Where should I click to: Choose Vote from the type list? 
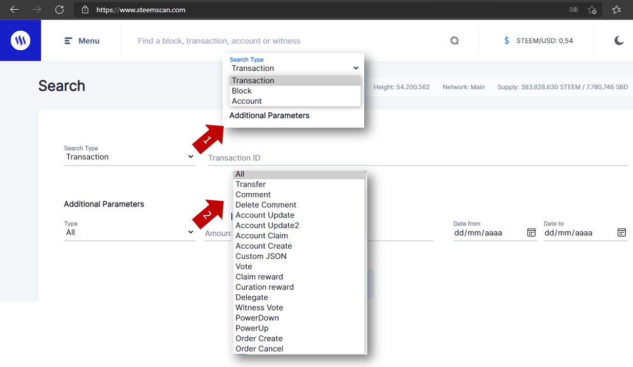click(x=299, y=267)
